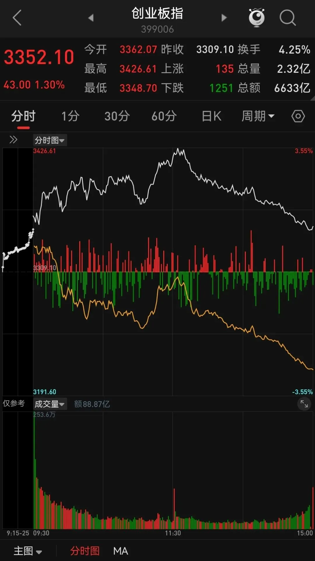Open the 分时图 chart type dropdown

[50, 140]
